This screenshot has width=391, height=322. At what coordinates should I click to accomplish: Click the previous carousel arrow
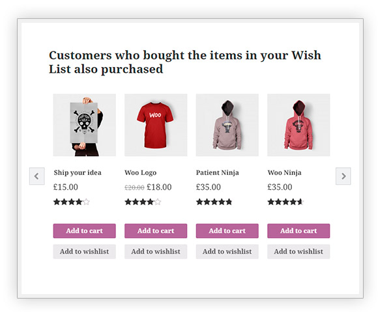pyautogui.click(x=36, y=176)
